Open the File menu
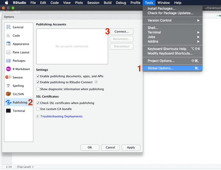 pos(33,3)
